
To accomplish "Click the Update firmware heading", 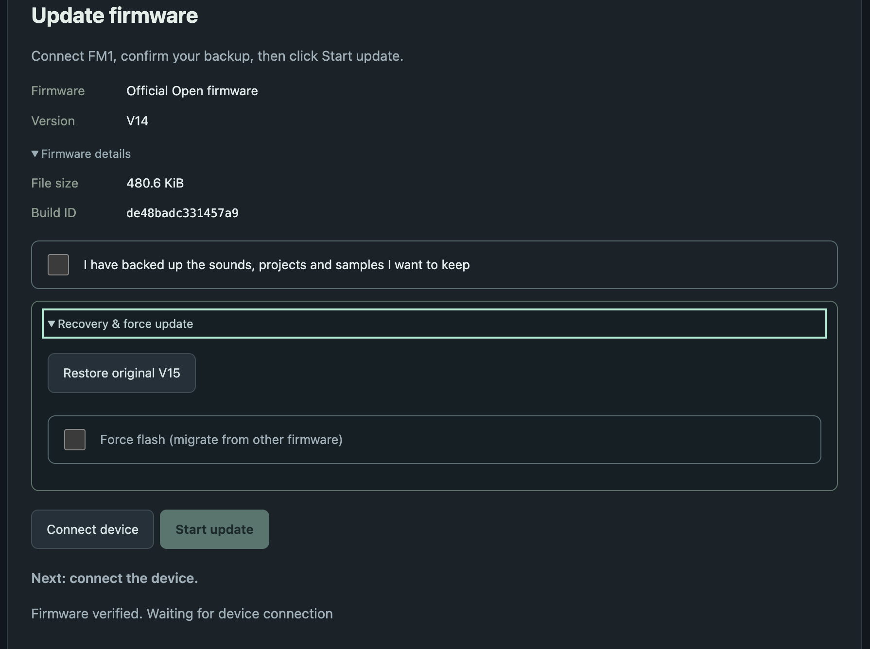I will 115,16.
